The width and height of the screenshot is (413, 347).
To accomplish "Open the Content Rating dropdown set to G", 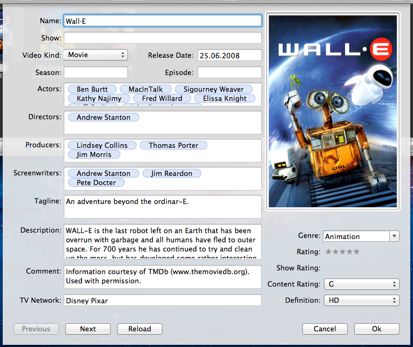I will click(362, 284).
